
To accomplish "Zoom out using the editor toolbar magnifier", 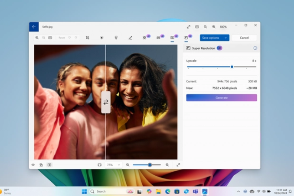I will (44, 38).
